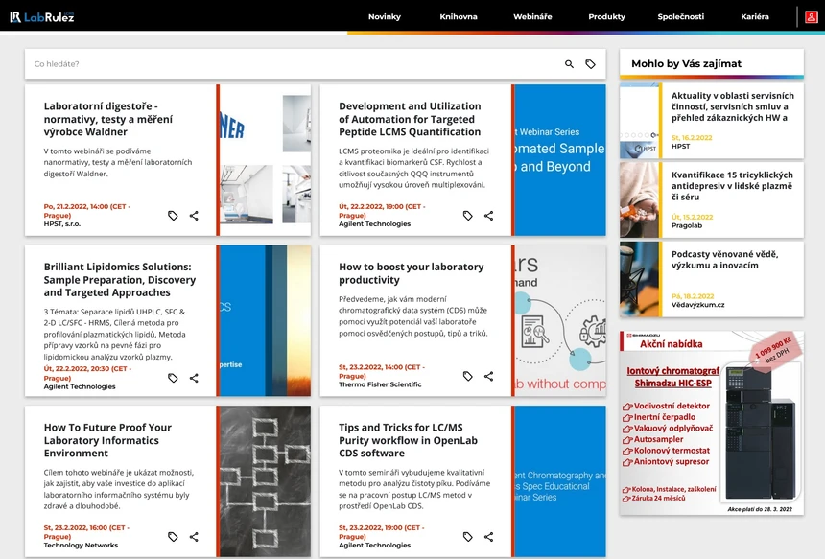Share the Brilliant Lipidomics Solutions webinar
This screenshot has width=825, height=559.
pos(194,378)
